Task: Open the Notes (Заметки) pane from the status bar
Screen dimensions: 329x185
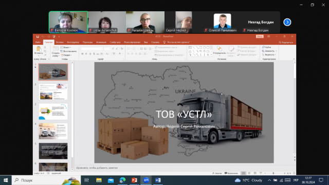Action: 217,173
